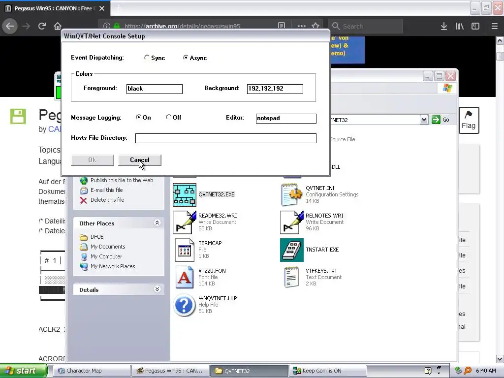
Task: Open the Explorer address bar dropdown
Action: (x=424, y=120)
